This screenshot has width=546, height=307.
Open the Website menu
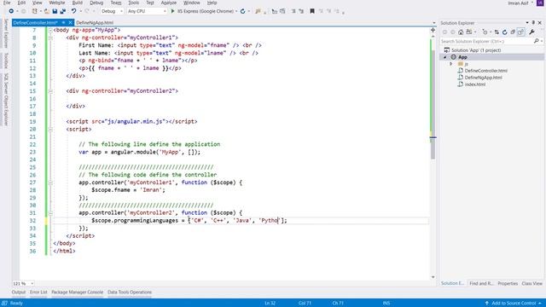57,3
